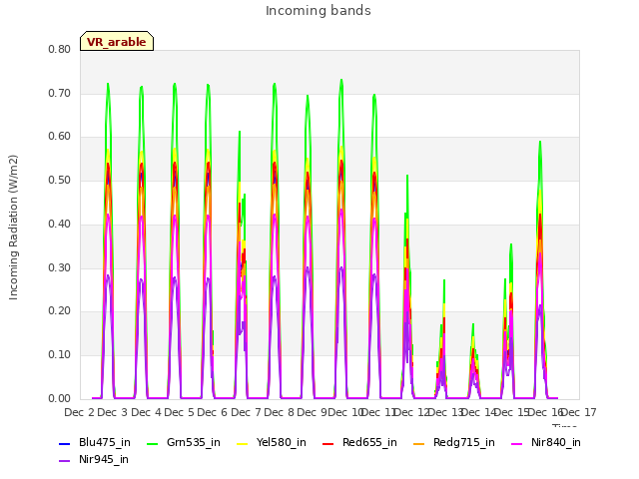
Task: Click the 0.80 y-axis tick label
Action: click(x=60, y=49)
